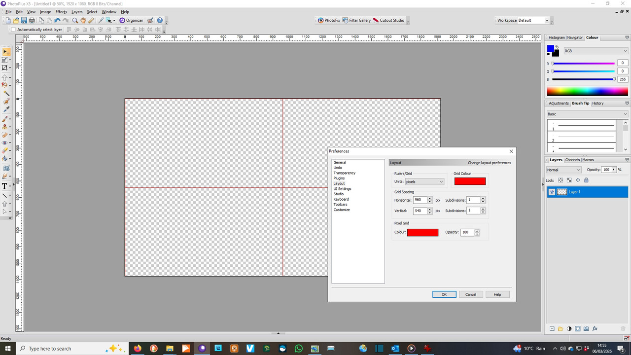Click OK in Preferences dialog
Viewport: 631px width, 355px height.
pyautogui.click(x=444, y=294)
